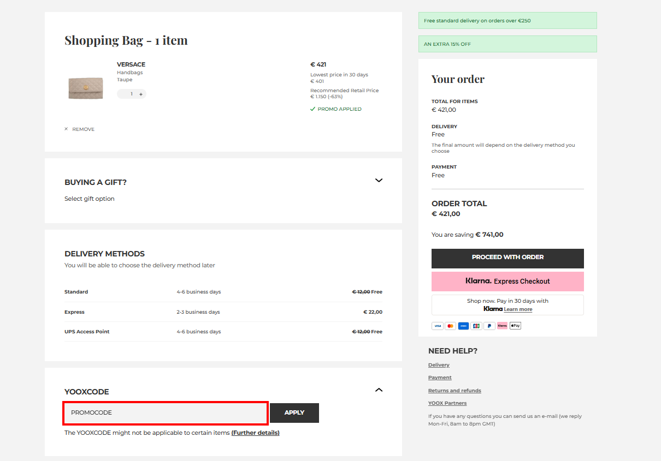The height and width of the screenshot is (461, 661).
Task: Click Lowest price in 30 days text
Action: click(339, 75)
